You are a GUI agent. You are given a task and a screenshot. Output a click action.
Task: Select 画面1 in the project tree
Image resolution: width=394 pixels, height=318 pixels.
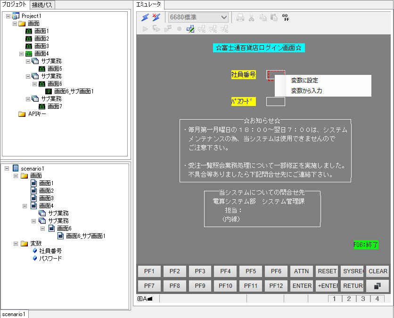(x=41, y=31)
